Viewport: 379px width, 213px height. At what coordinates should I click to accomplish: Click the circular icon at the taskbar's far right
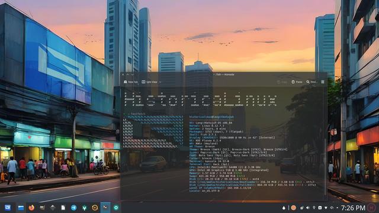click(x=372, y=208)
